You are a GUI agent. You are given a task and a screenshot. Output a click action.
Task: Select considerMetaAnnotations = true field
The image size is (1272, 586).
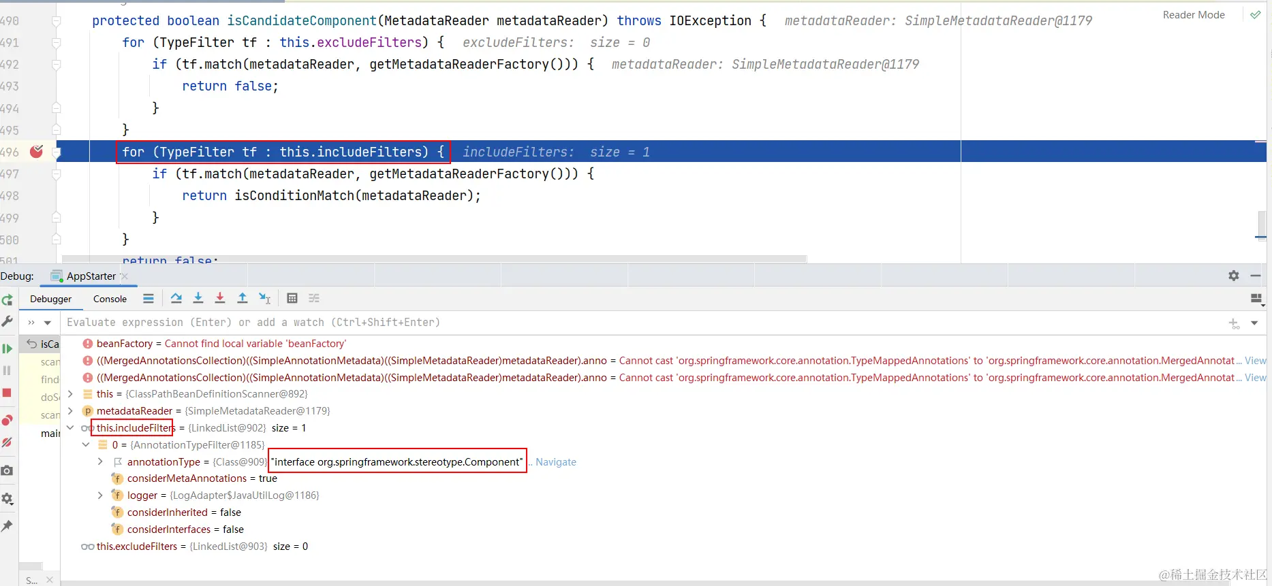point(202,478)
